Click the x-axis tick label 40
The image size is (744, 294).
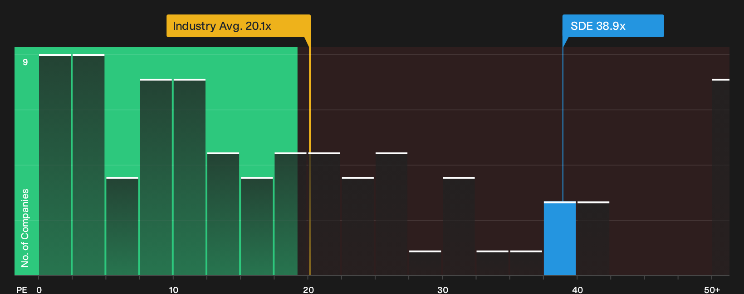[x=578, y=290]
